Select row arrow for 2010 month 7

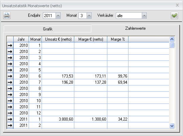tap(10, 82)
